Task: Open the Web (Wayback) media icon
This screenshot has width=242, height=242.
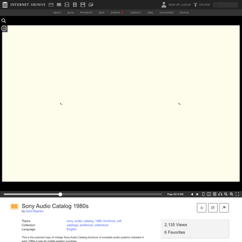Action: tap(51, 5)
